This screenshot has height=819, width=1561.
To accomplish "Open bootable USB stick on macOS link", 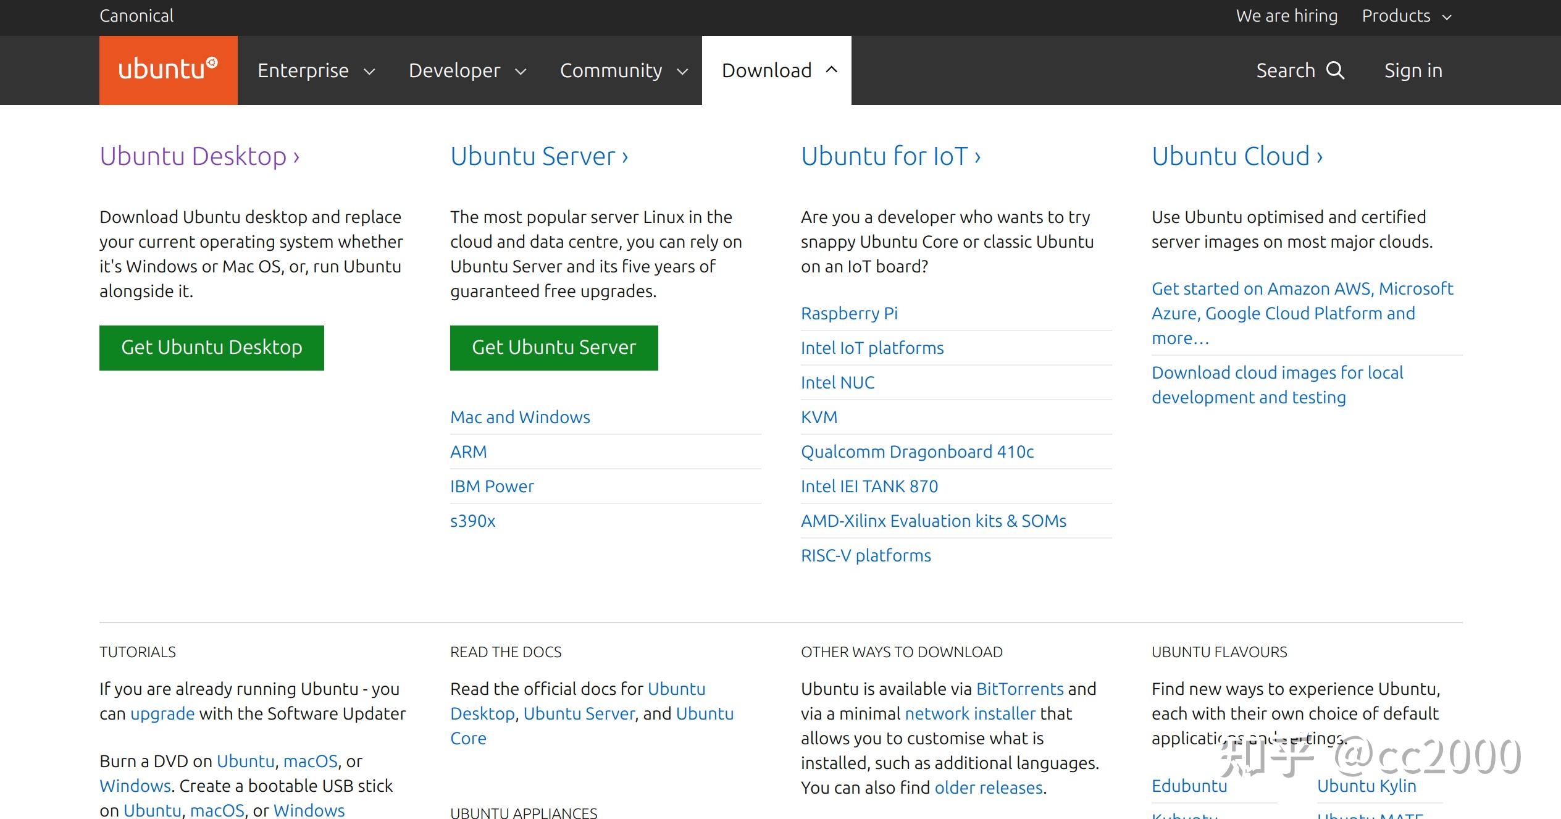I will [217, 810].
